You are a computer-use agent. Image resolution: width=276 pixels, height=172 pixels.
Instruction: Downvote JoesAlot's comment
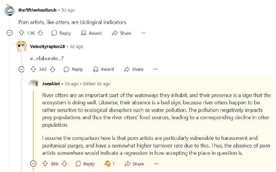tap(65, 164)
